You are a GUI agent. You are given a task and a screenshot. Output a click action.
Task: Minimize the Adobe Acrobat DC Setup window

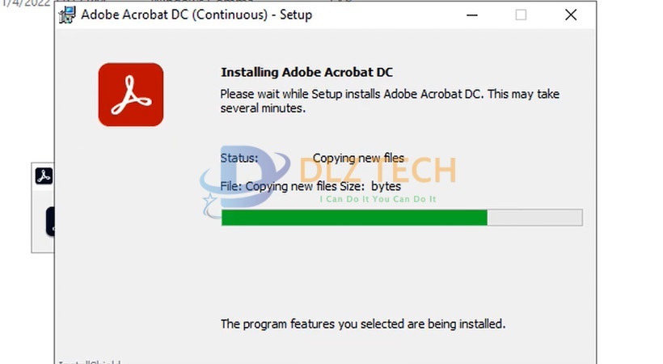[x=472, y=15]
